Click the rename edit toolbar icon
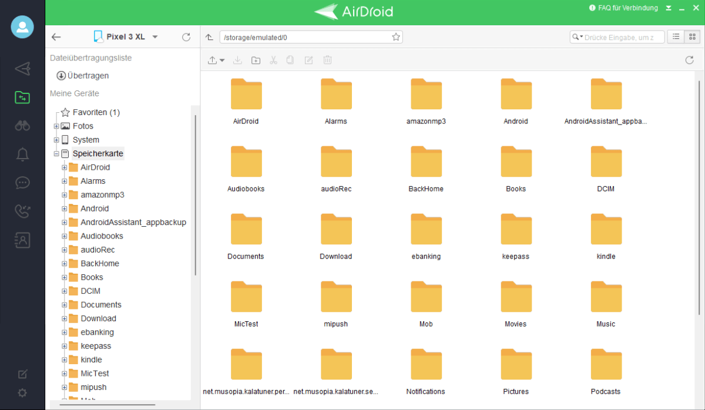 [x=308, y=60]
